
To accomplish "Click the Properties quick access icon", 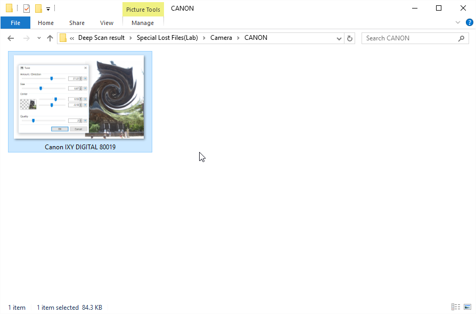I will (27, 9).
